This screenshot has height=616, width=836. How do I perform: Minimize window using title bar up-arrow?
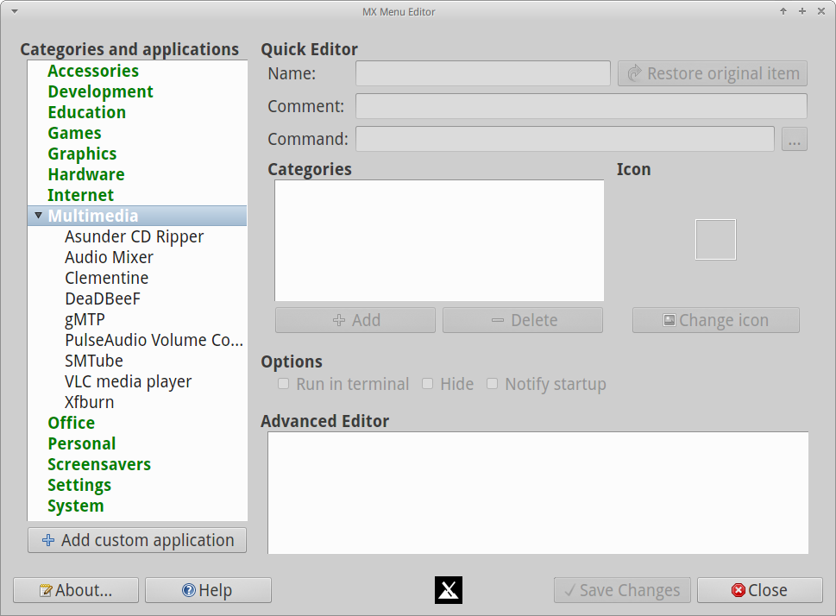pyautogui.click(x=783, y=11)
